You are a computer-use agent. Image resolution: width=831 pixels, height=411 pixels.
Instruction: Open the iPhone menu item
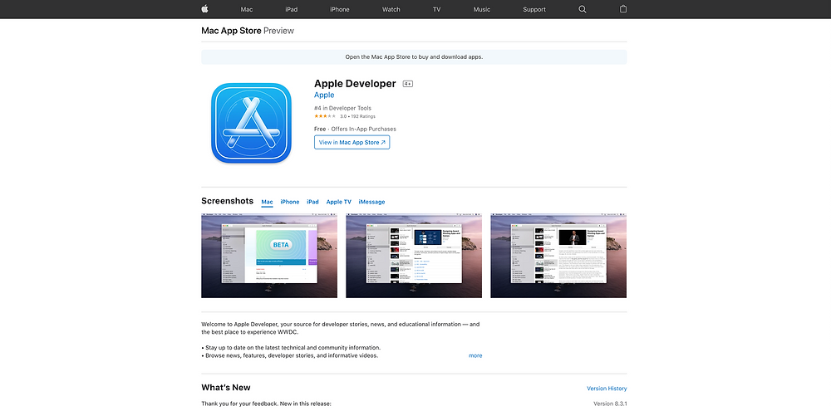(x=340, y=9)
